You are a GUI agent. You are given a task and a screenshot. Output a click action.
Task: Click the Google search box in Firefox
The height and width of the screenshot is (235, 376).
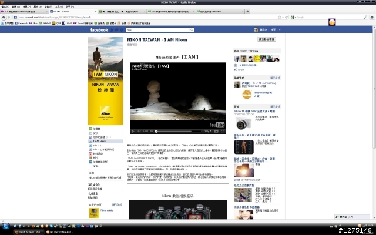click(x=330, y=17)
